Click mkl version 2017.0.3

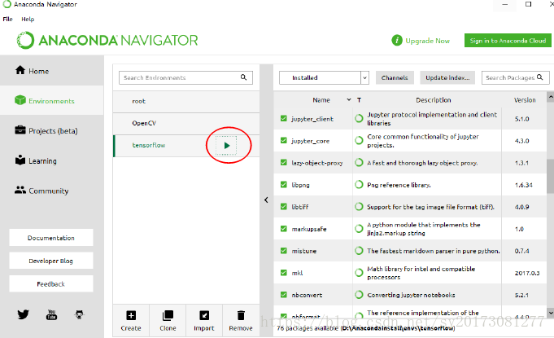(527, 273)
